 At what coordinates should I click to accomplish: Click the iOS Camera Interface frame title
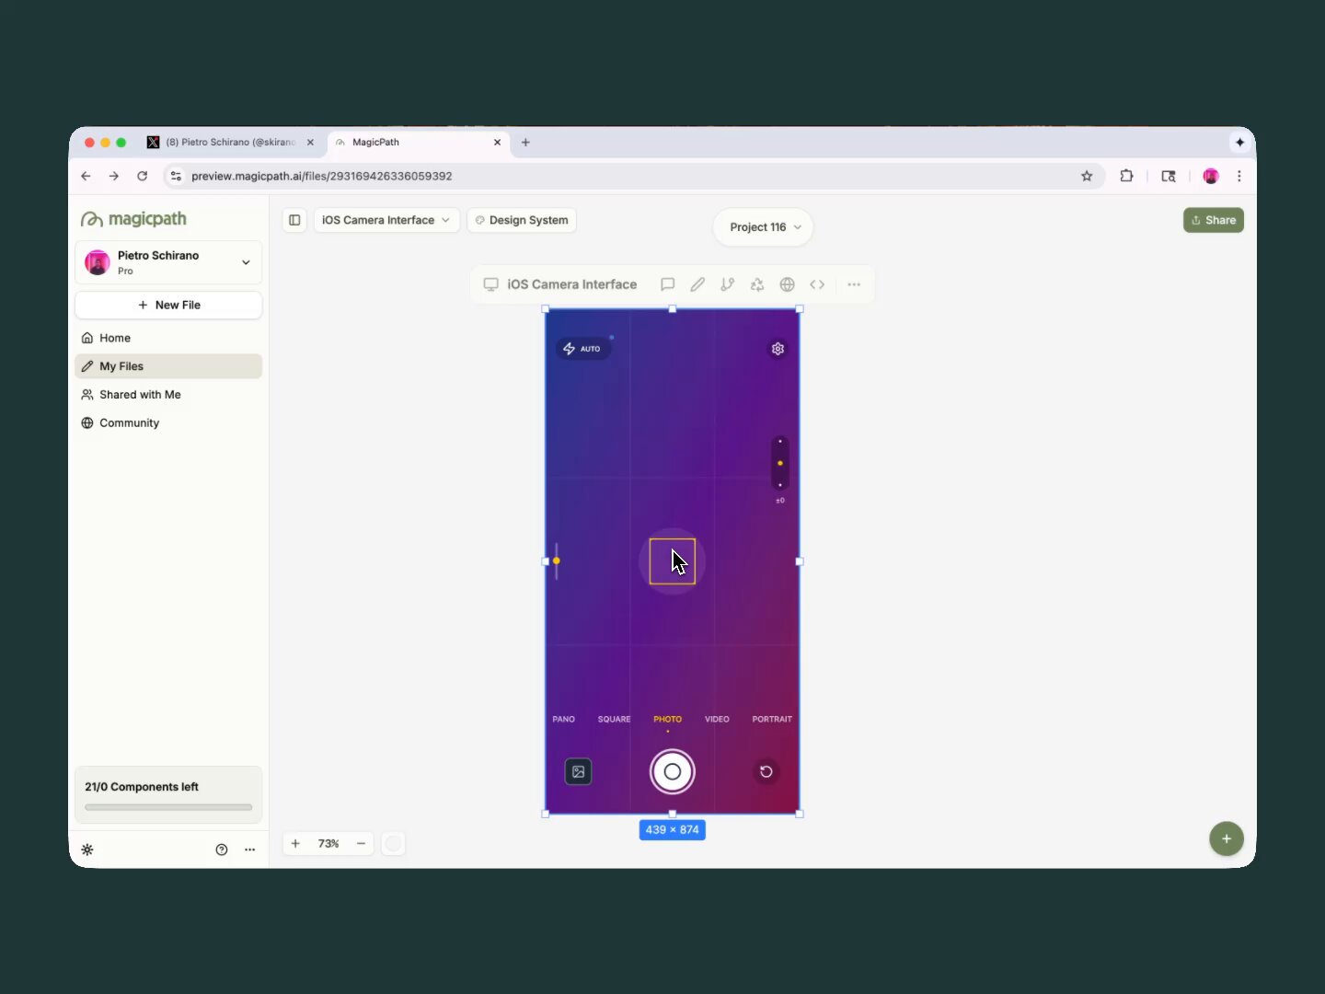click(572, 284)
